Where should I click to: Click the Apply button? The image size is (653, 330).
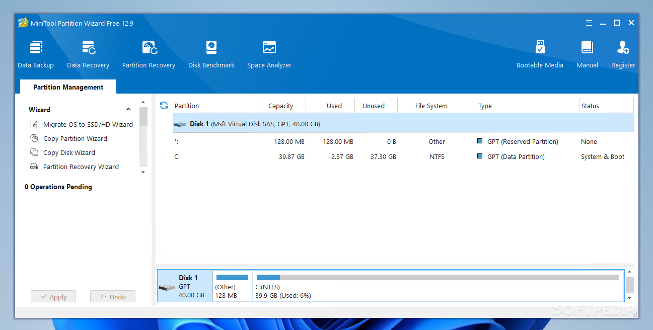53,297
